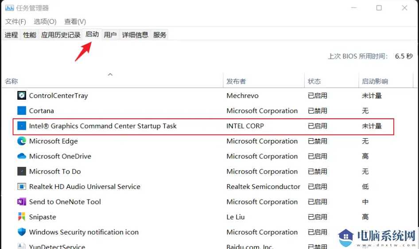Screen dimensions: 419x249
Task: Sort by the 名称 column header
Action: tap(11, 81)
